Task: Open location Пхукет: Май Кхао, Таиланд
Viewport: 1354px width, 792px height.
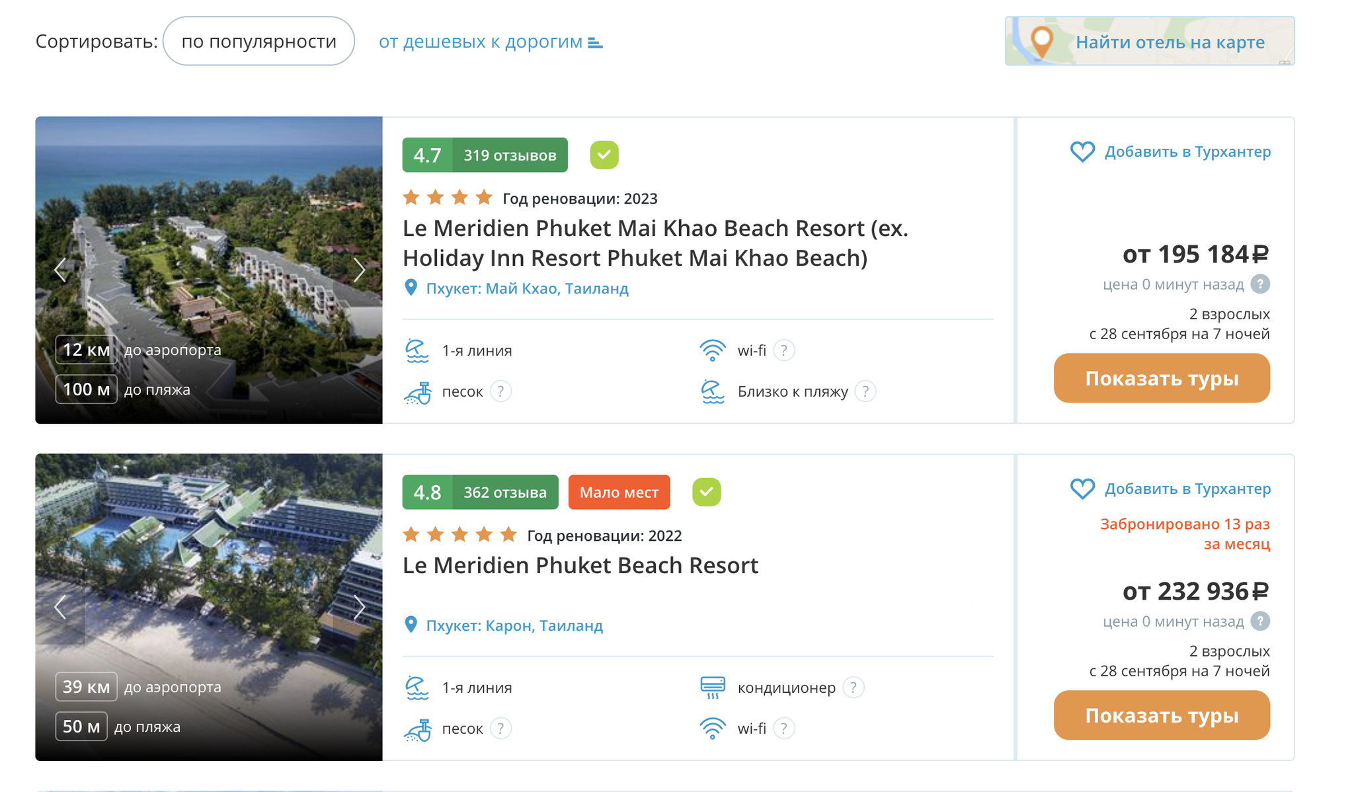Action: click(x=527, y=288)
